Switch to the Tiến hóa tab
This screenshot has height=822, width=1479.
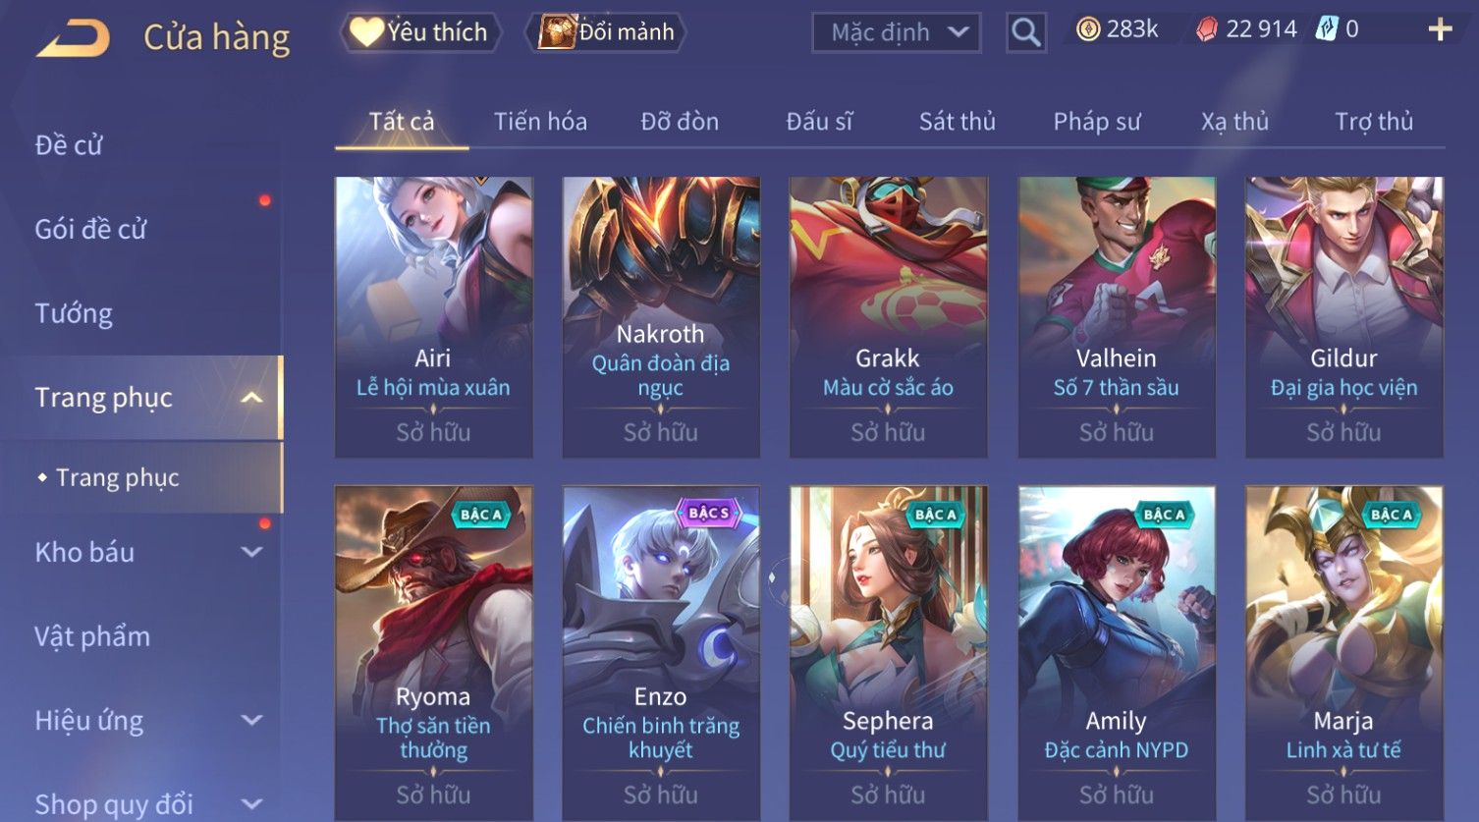(540, 122)
